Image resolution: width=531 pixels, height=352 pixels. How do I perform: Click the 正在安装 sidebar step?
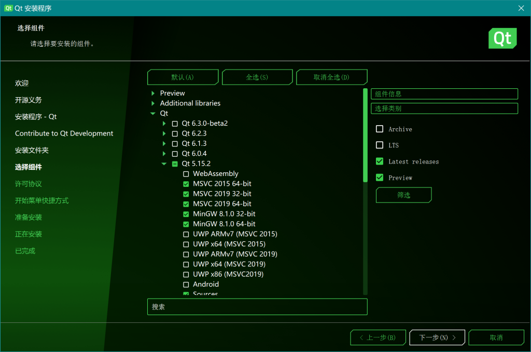coord(29,234)
